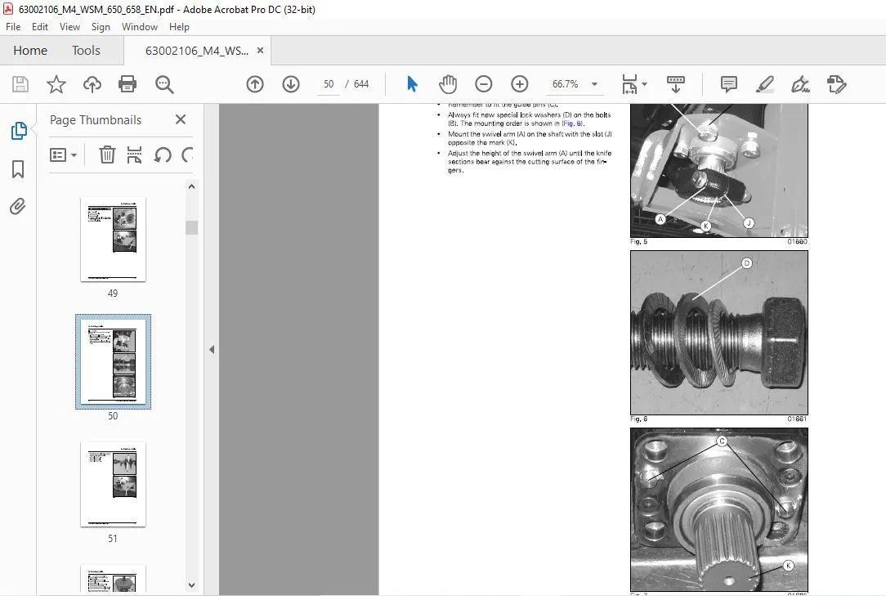
Task: Rotate page counterclockwise
Action: [162, 155]
